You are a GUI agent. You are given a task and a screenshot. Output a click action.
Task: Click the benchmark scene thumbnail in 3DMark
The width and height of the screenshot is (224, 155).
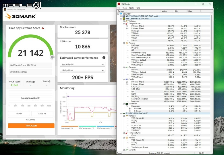click(x=113, y=53)
